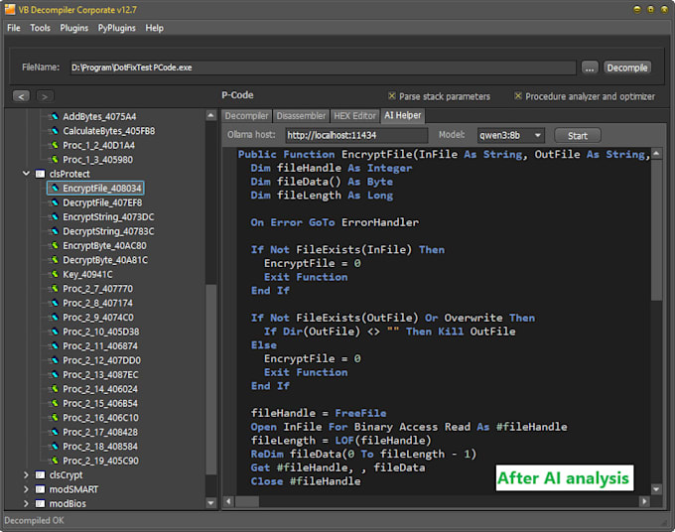This screenshot has height=532, width=675.
Task: Click the code view scroll down arrow
Action: coord(656,489)
